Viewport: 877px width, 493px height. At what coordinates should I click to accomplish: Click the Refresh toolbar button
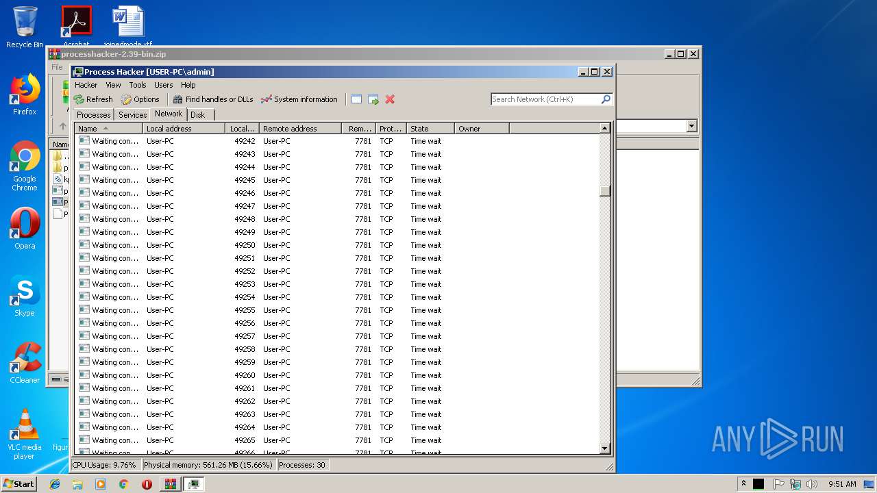point(93,99)
